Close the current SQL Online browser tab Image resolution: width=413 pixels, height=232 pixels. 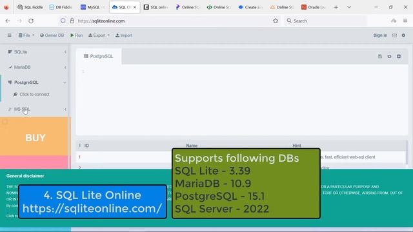pos(135,7)
